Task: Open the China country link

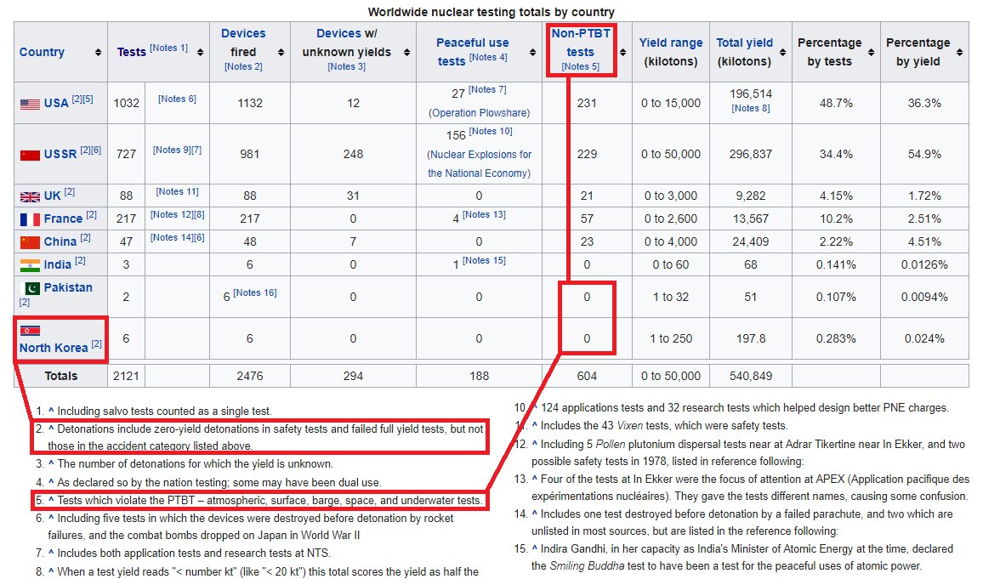Action: [60, 241]
